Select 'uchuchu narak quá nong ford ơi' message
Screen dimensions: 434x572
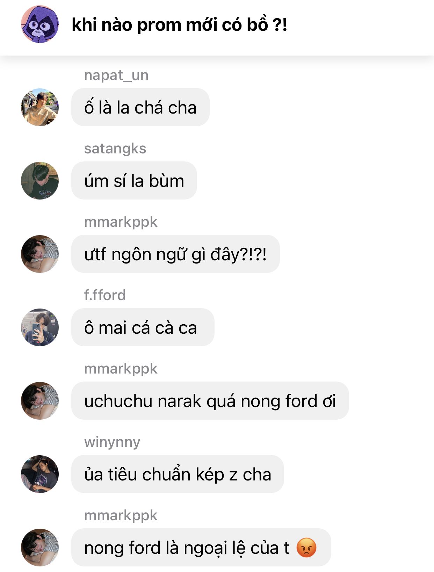[210, 400]
